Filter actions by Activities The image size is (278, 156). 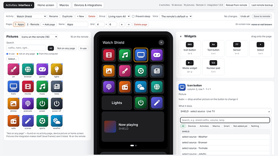click(x=204, y=126)
